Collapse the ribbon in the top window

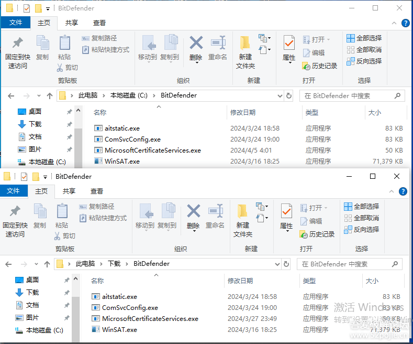click(394, 23)
